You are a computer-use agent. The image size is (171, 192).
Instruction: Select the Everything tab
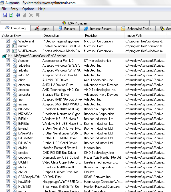[x=15, y=28]
